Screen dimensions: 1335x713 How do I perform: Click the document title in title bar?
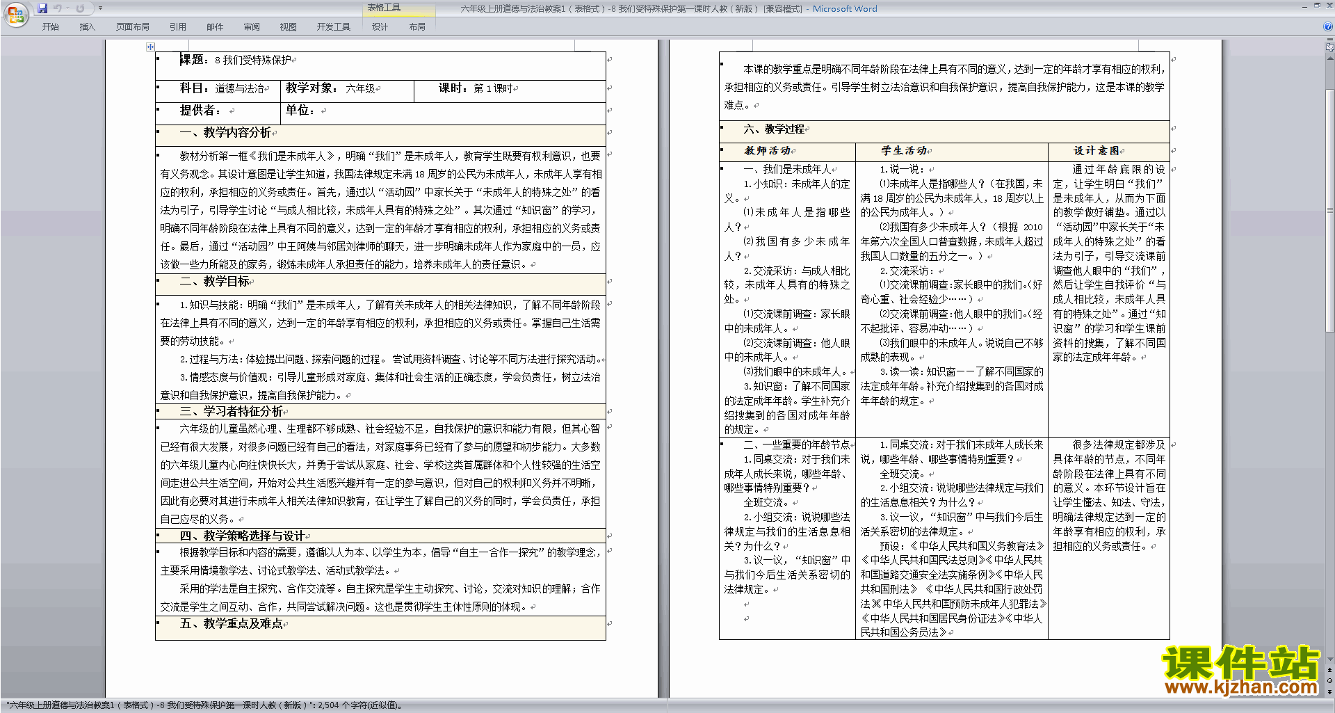(x=669, y=8)
